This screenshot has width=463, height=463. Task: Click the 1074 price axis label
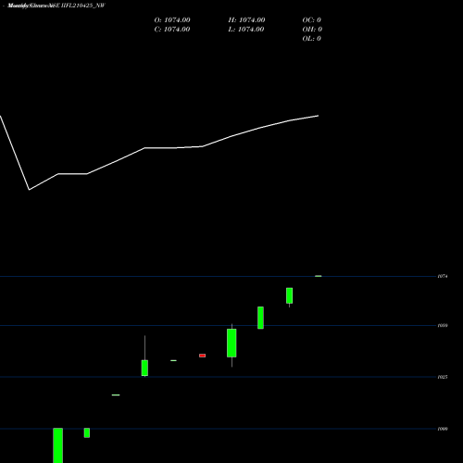(x=443, y=276)
